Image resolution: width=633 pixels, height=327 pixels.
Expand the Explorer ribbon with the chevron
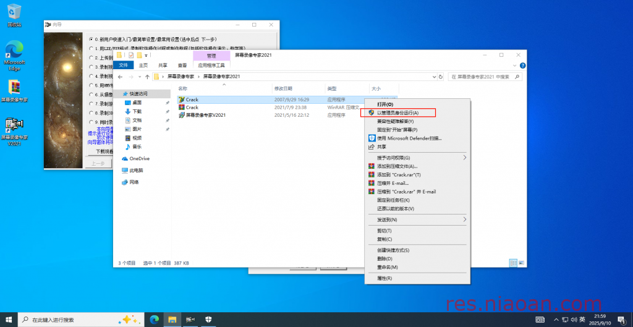click(515, 65)
